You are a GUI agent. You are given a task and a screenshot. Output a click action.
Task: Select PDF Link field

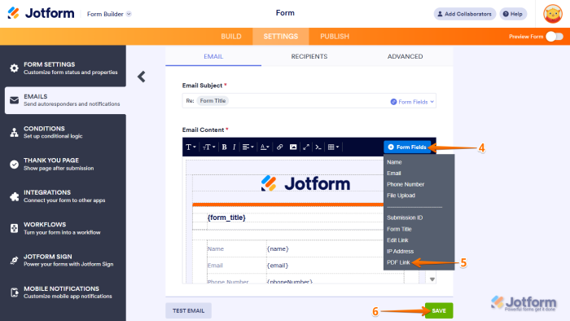(398, 262)
